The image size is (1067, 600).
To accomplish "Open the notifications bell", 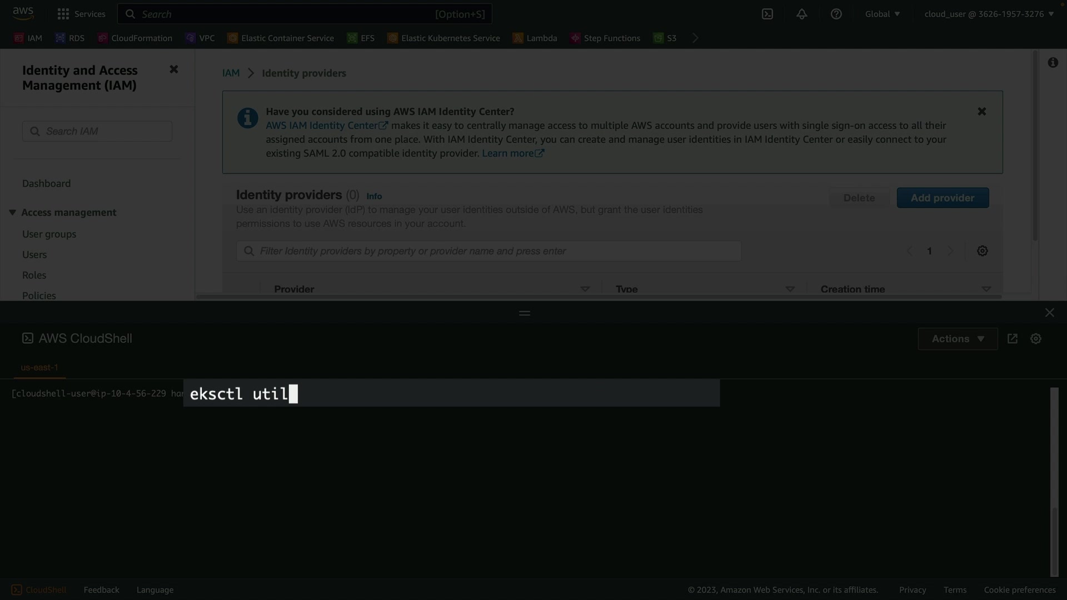I will (801, 14).
